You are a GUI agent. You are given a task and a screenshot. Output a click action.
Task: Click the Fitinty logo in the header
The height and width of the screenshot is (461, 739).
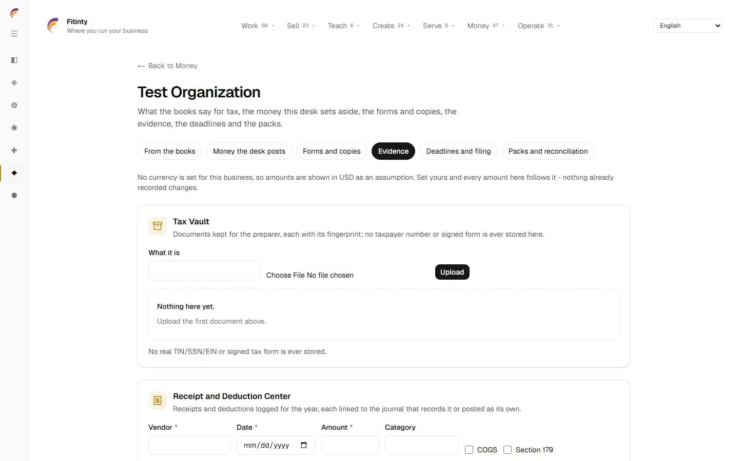point(53,26)
